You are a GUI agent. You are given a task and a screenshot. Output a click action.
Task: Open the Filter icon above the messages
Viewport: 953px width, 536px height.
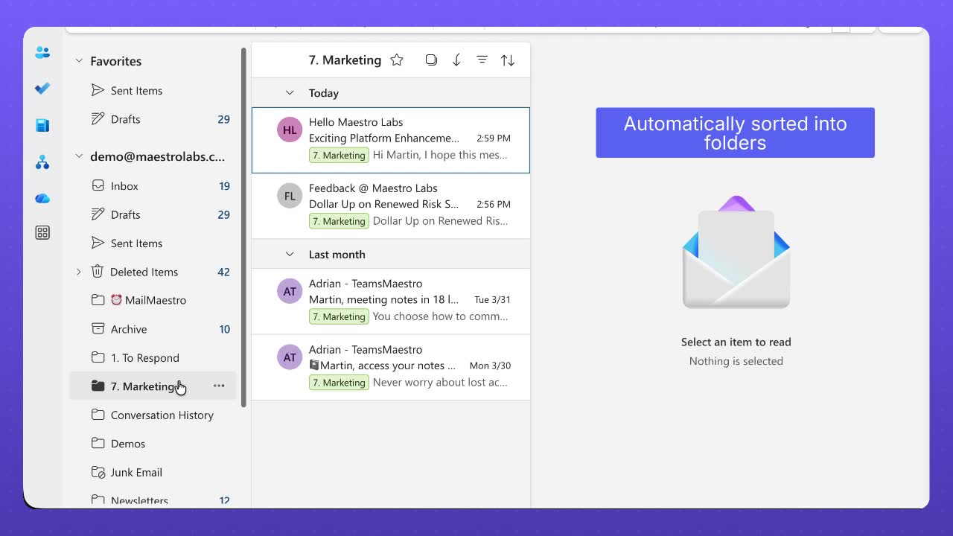pos(482,60)
